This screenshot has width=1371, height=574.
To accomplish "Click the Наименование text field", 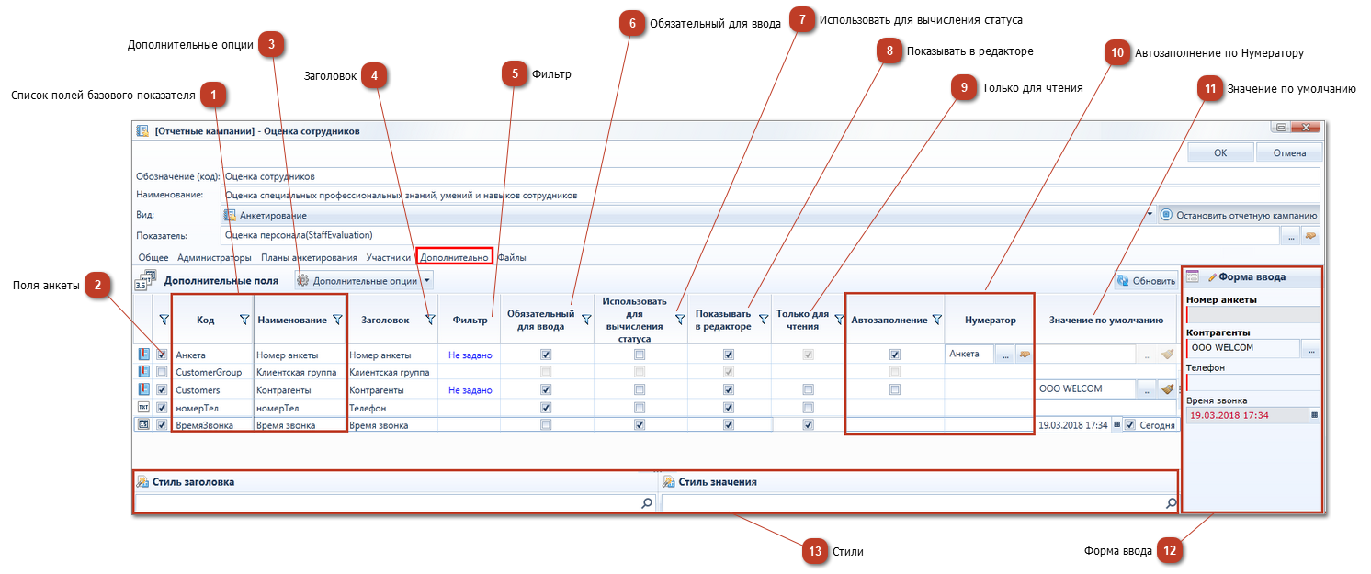I will pos(771,195).
